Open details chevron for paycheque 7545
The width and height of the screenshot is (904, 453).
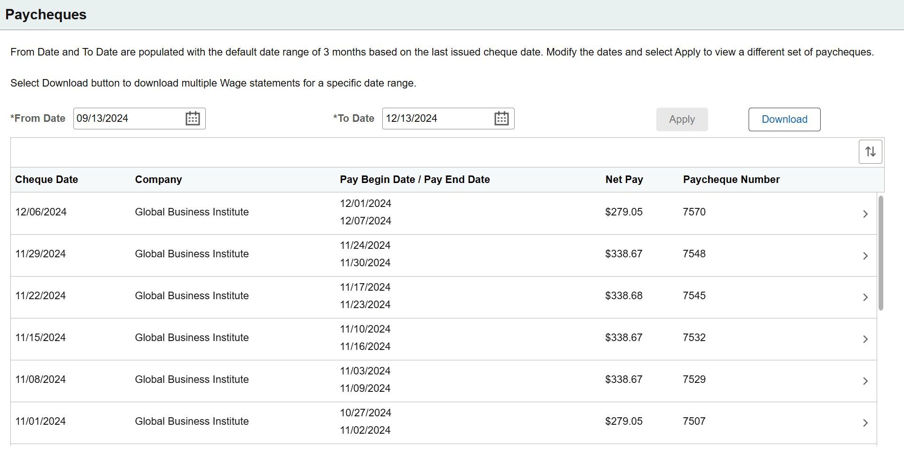(x=865, y=297)
